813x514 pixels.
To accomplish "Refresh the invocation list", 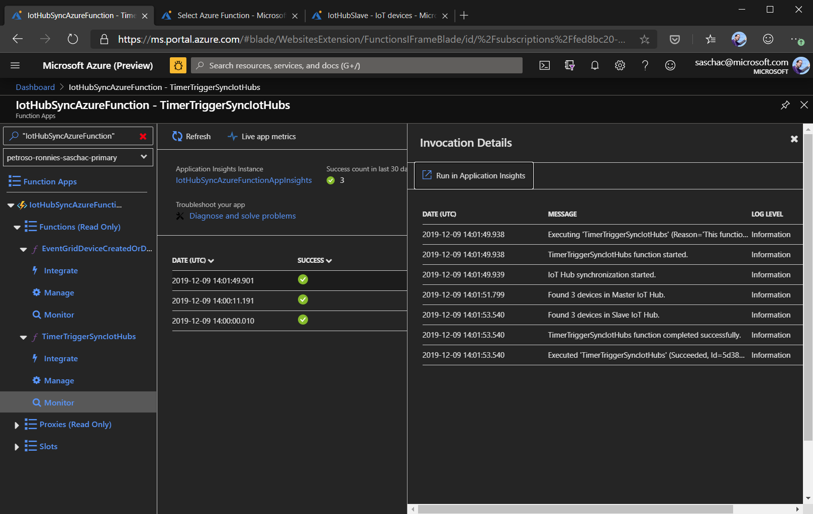I will click(x=191, y=137).
